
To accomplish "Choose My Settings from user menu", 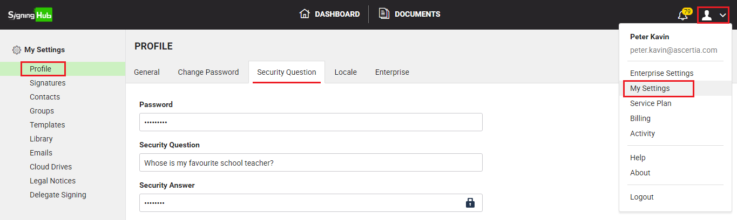I will point(650,88).
